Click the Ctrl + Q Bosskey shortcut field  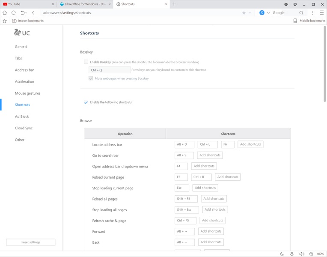(110, 70)
